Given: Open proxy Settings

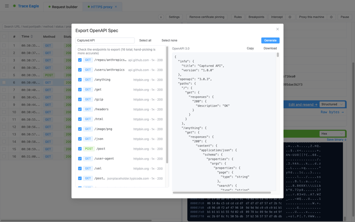Looking at the screenshot, I should click(174, 17).
